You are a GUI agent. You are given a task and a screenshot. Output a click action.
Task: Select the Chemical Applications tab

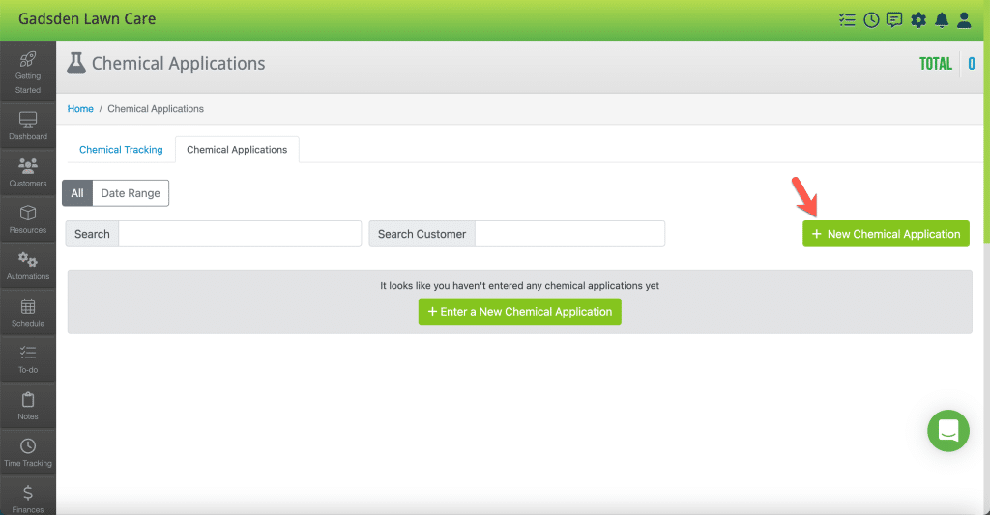tap(237, 150)
